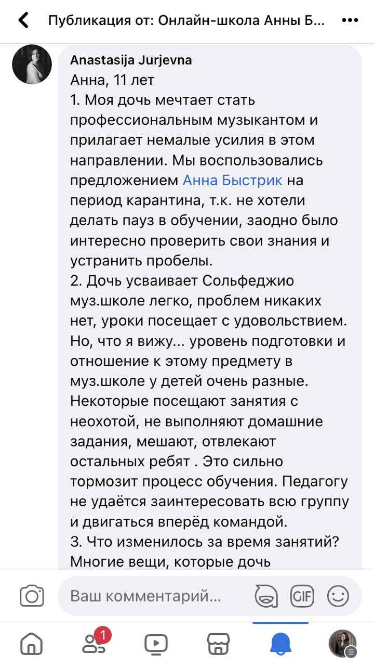
Task: Open the three-dot more options menu
Action: 351,21
